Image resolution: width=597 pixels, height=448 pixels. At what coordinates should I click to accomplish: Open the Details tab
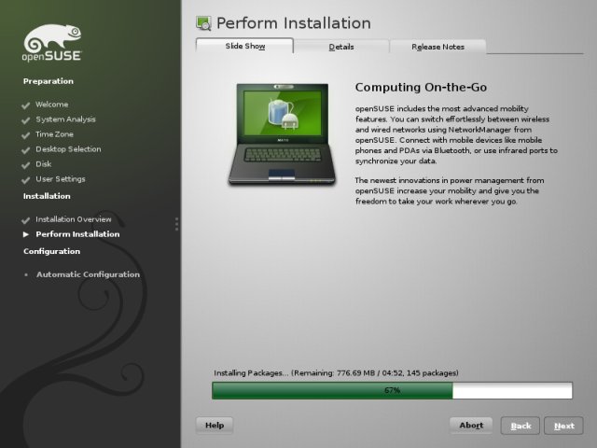(341, 47)
